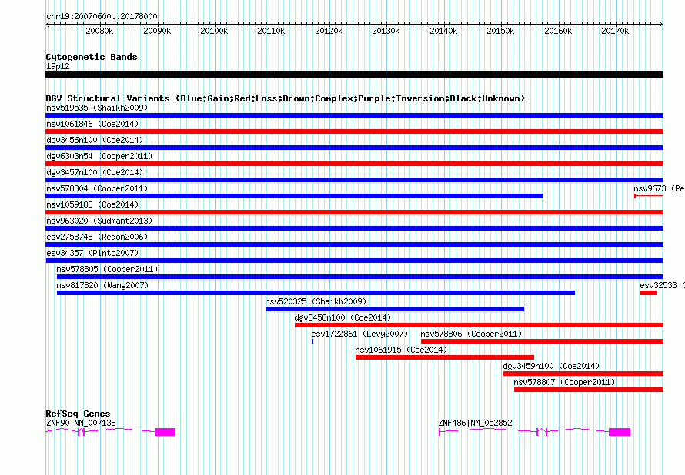
Task: Click the 20110k ruler position
Action: click(271, 31)
